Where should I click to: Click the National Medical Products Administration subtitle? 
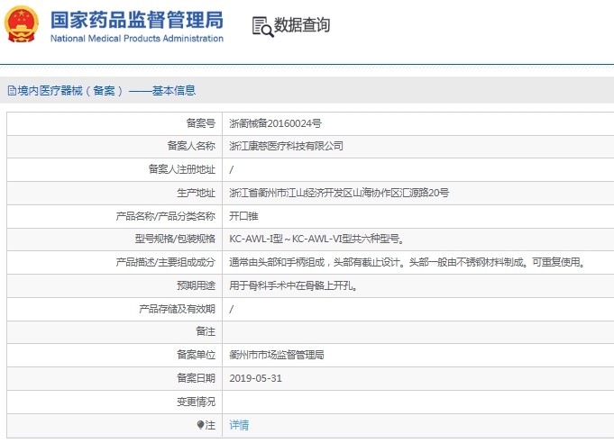137,39
